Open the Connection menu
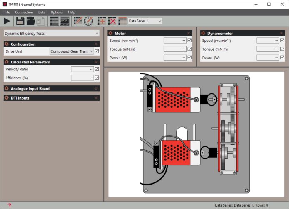This screenshot has height=209, width=289. tap(24, 12)
